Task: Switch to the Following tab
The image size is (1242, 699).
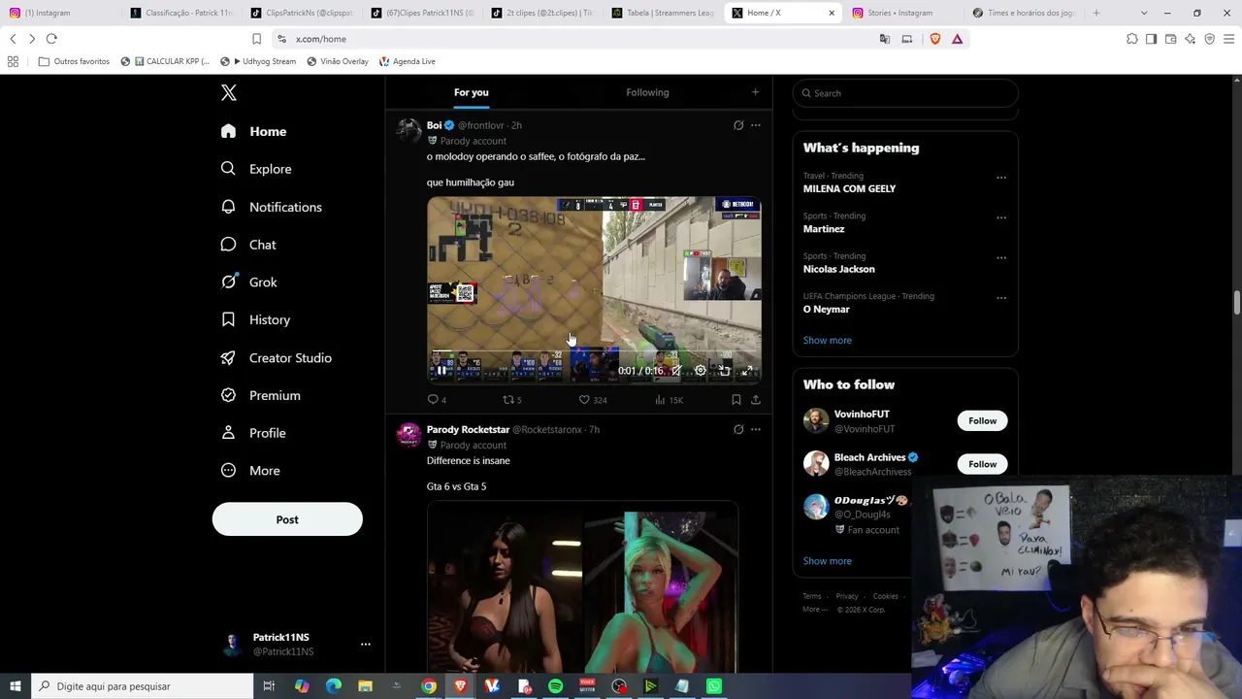Action: (x=647, y=92)
